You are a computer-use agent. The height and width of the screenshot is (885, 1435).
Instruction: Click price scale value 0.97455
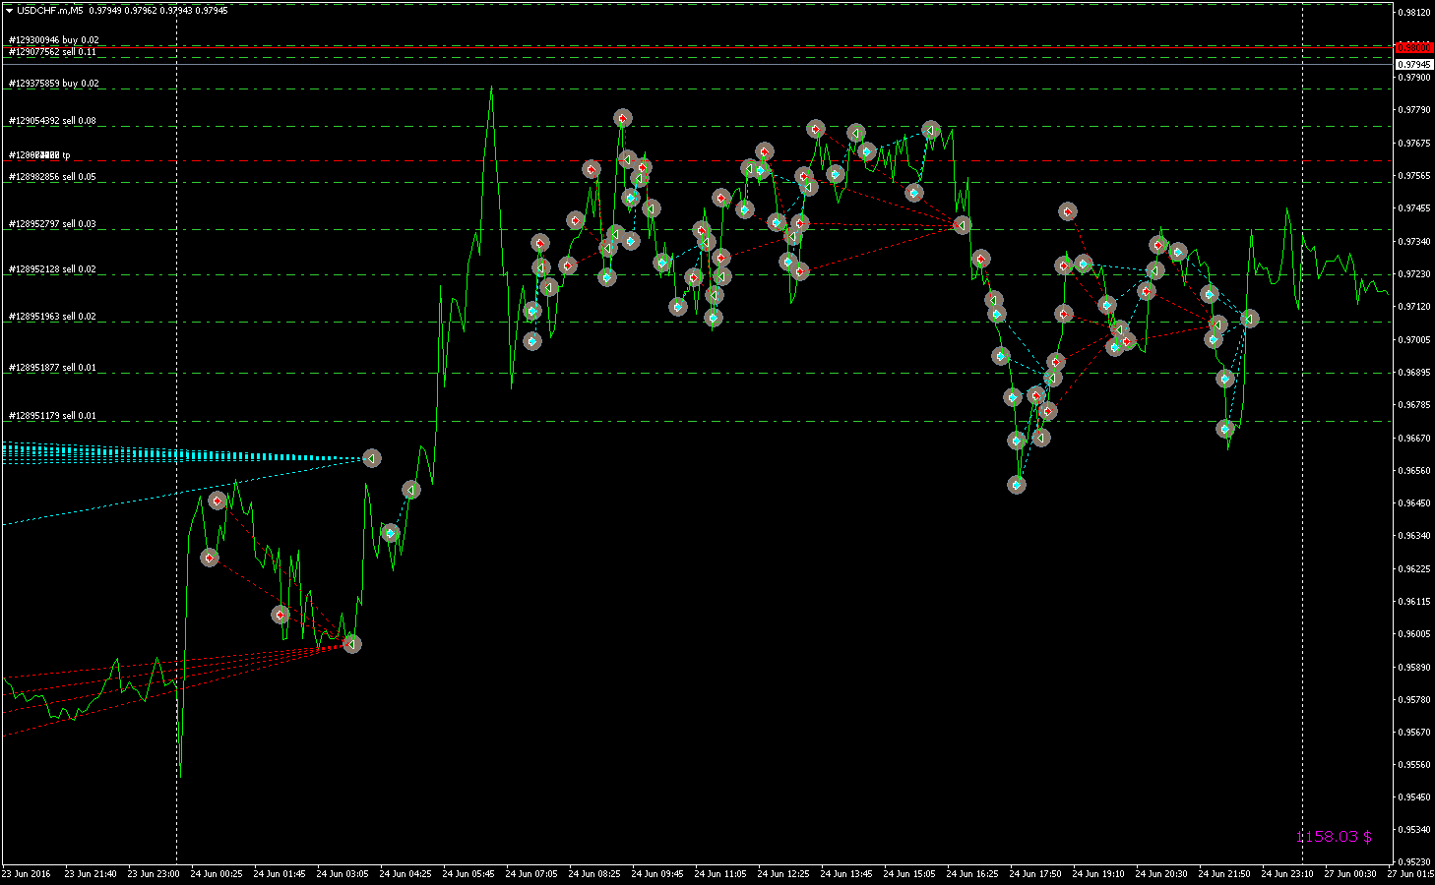point(1415,208)
